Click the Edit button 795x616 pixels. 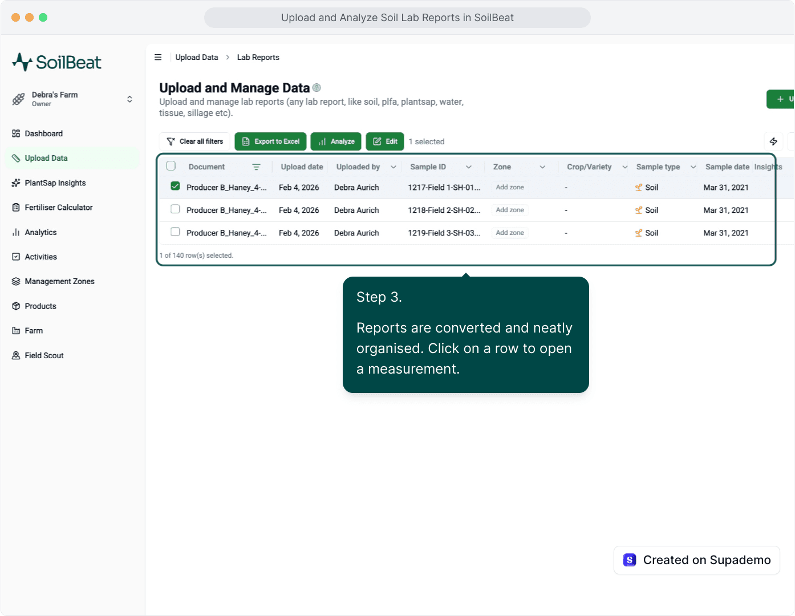coord(385,141)
